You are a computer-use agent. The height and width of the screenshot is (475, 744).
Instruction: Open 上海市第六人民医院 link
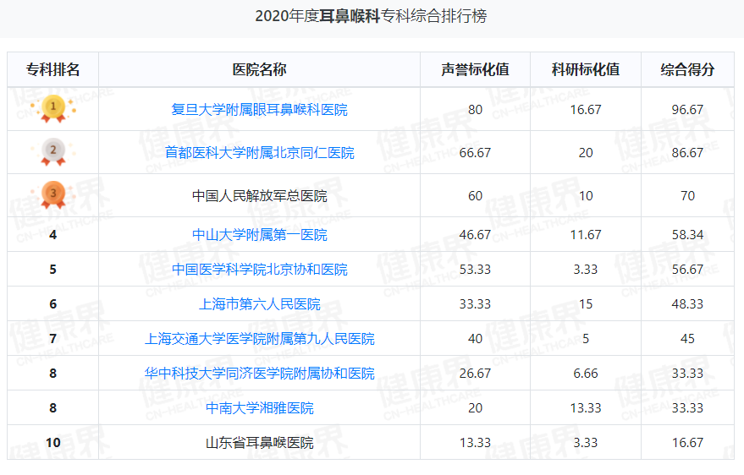(x=259, y=303)
